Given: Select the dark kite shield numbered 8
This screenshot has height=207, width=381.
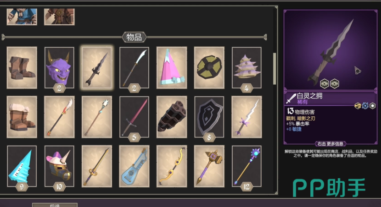Looking at the screenshot, I should tap(209, 117).
